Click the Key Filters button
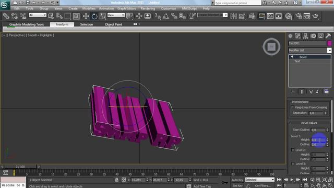 pyautogui.click(x=263, y=186)
